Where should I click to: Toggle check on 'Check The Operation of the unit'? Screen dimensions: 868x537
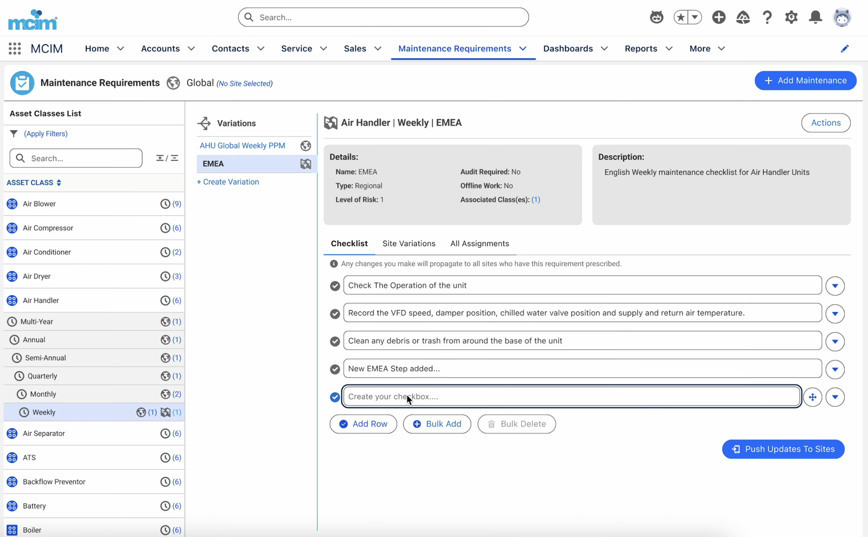pyautogui.click(x=335, y=286)
